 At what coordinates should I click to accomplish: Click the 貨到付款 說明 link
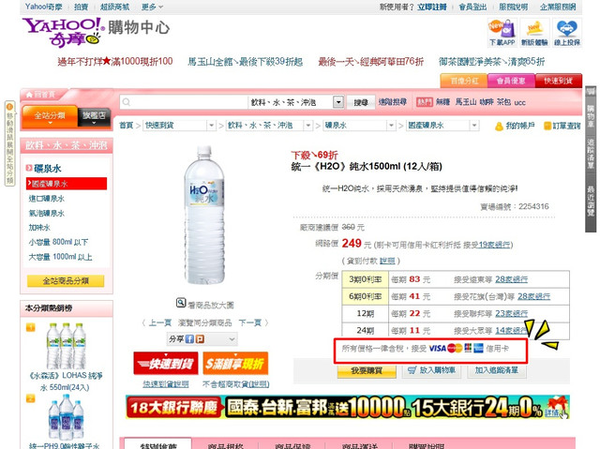tap(387, 261)
